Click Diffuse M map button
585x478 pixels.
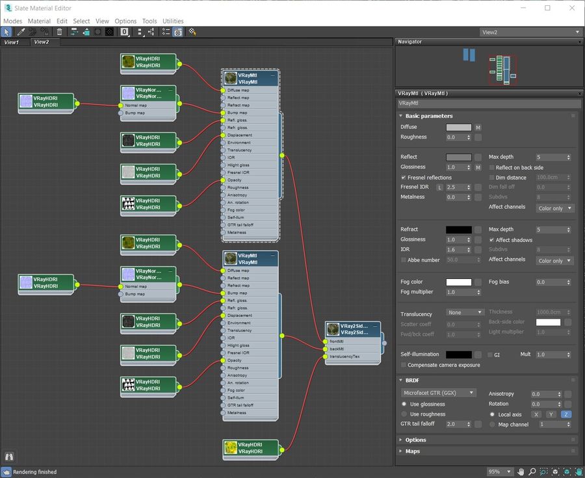pos(478,127)
